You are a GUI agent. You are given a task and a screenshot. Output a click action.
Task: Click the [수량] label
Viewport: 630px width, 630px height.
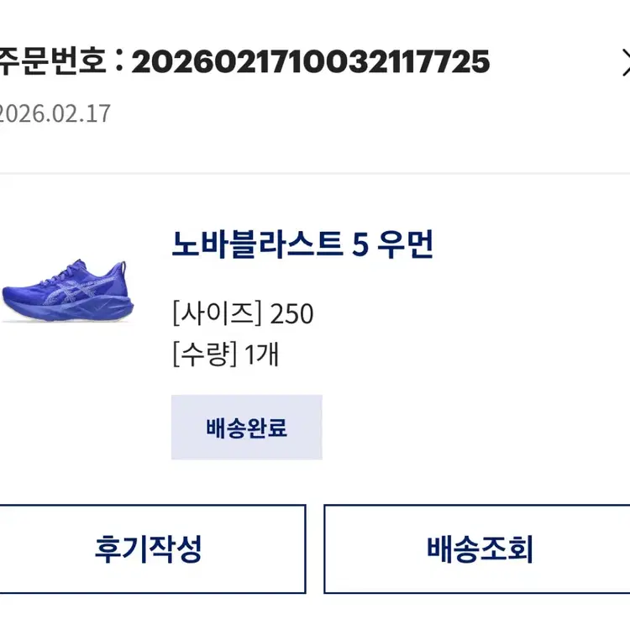coord(204,354)
